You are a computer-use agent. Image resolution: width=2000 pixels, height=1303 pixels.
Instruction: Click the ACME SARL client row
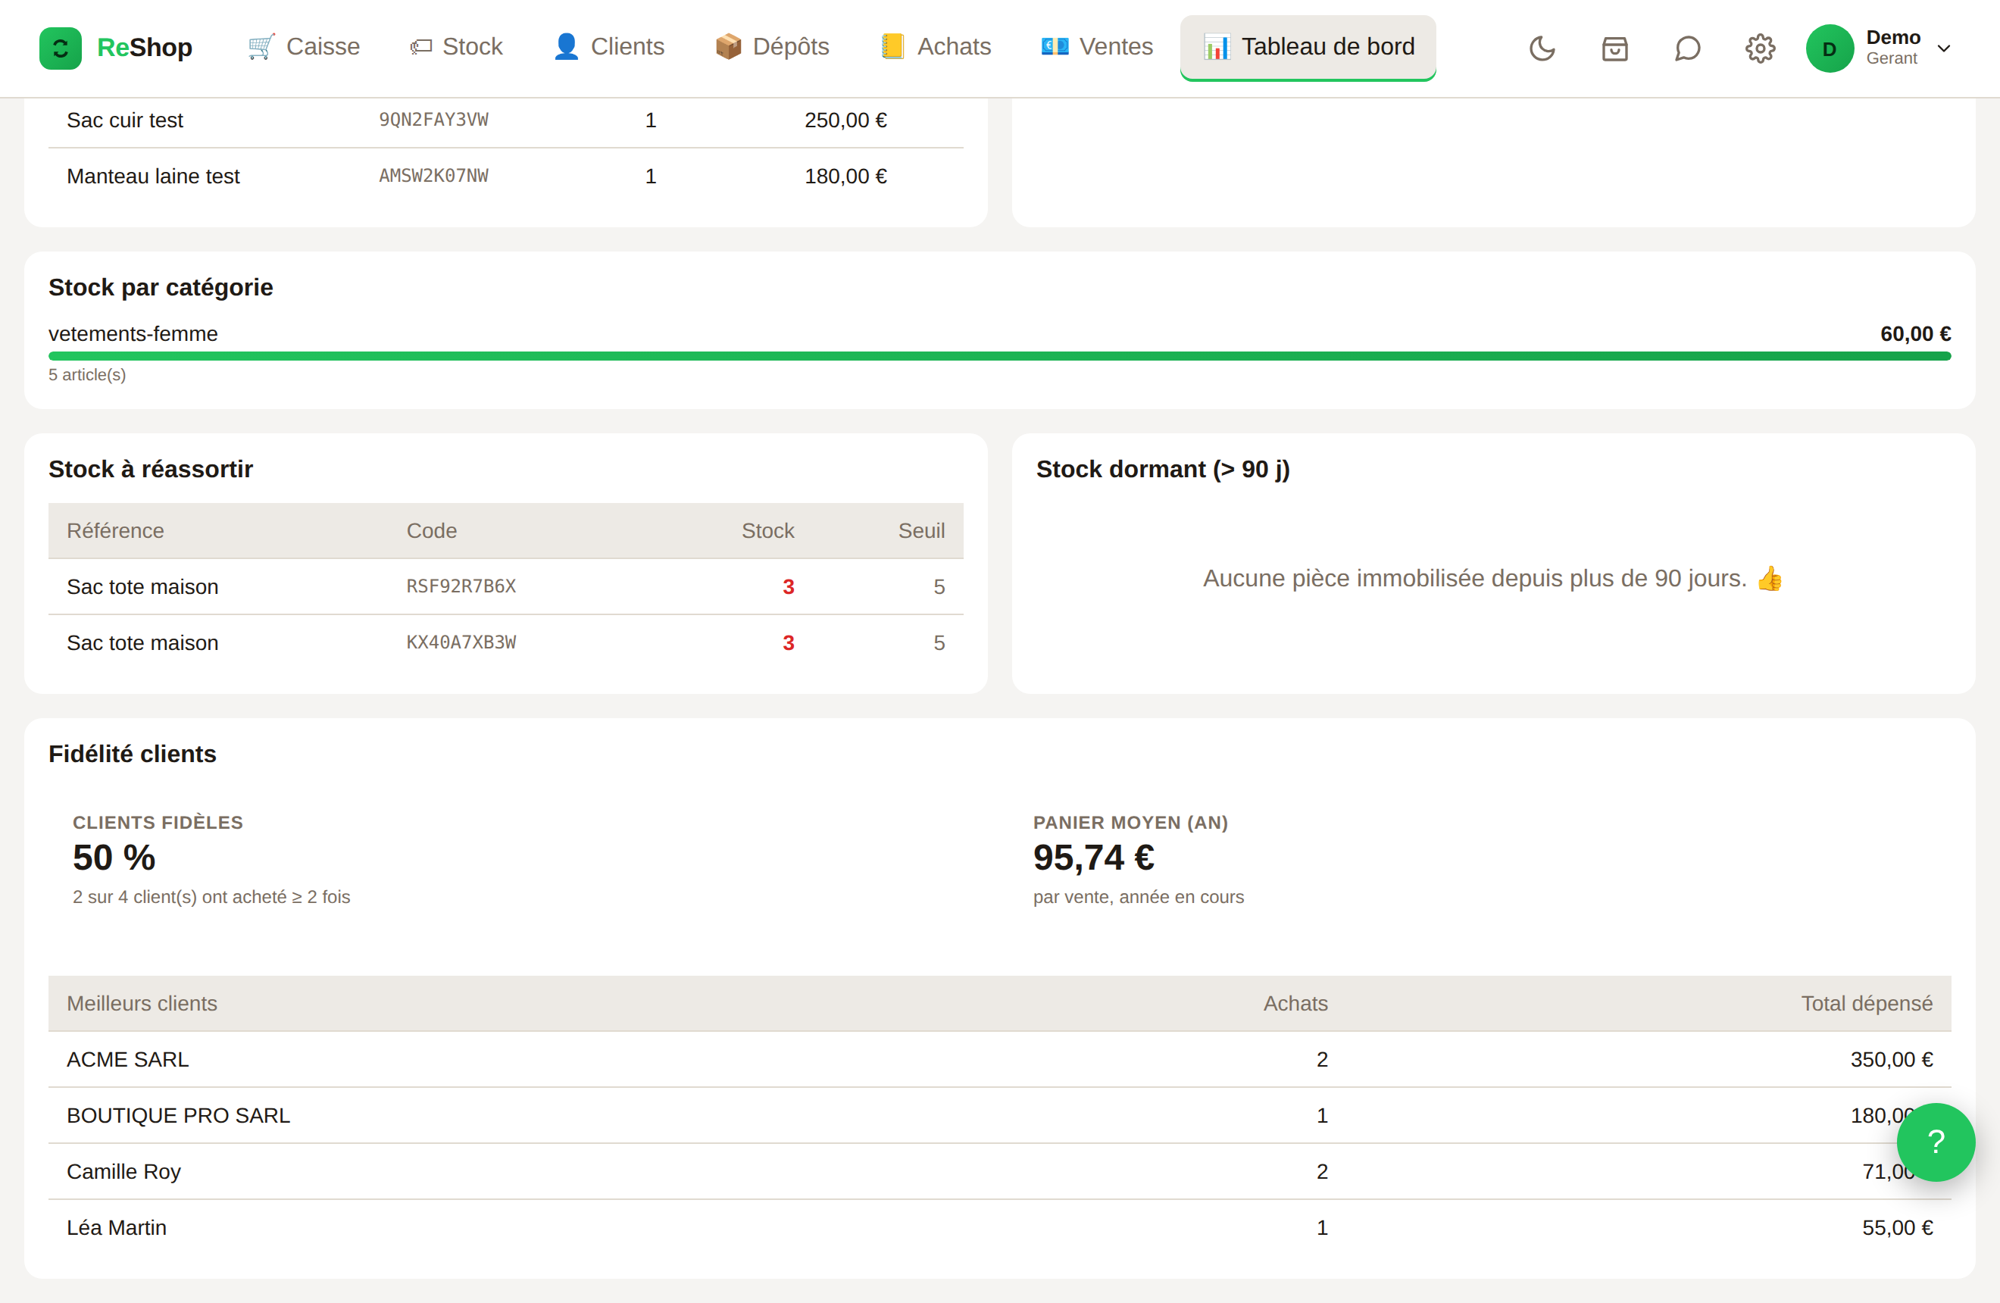(x=999, y=1059)
